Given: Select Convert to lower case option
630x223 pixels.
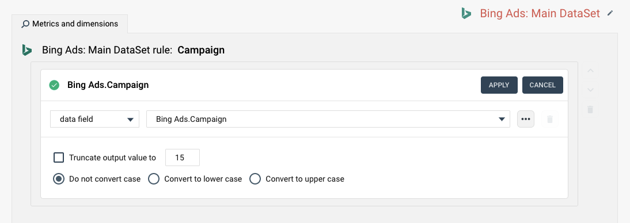Looking at the screenshot, I should pos(154,179).
